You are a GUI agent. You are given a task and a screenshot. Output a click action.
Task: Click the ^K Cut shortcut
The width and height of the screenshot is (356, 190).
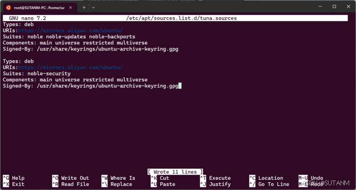[160, 178]
